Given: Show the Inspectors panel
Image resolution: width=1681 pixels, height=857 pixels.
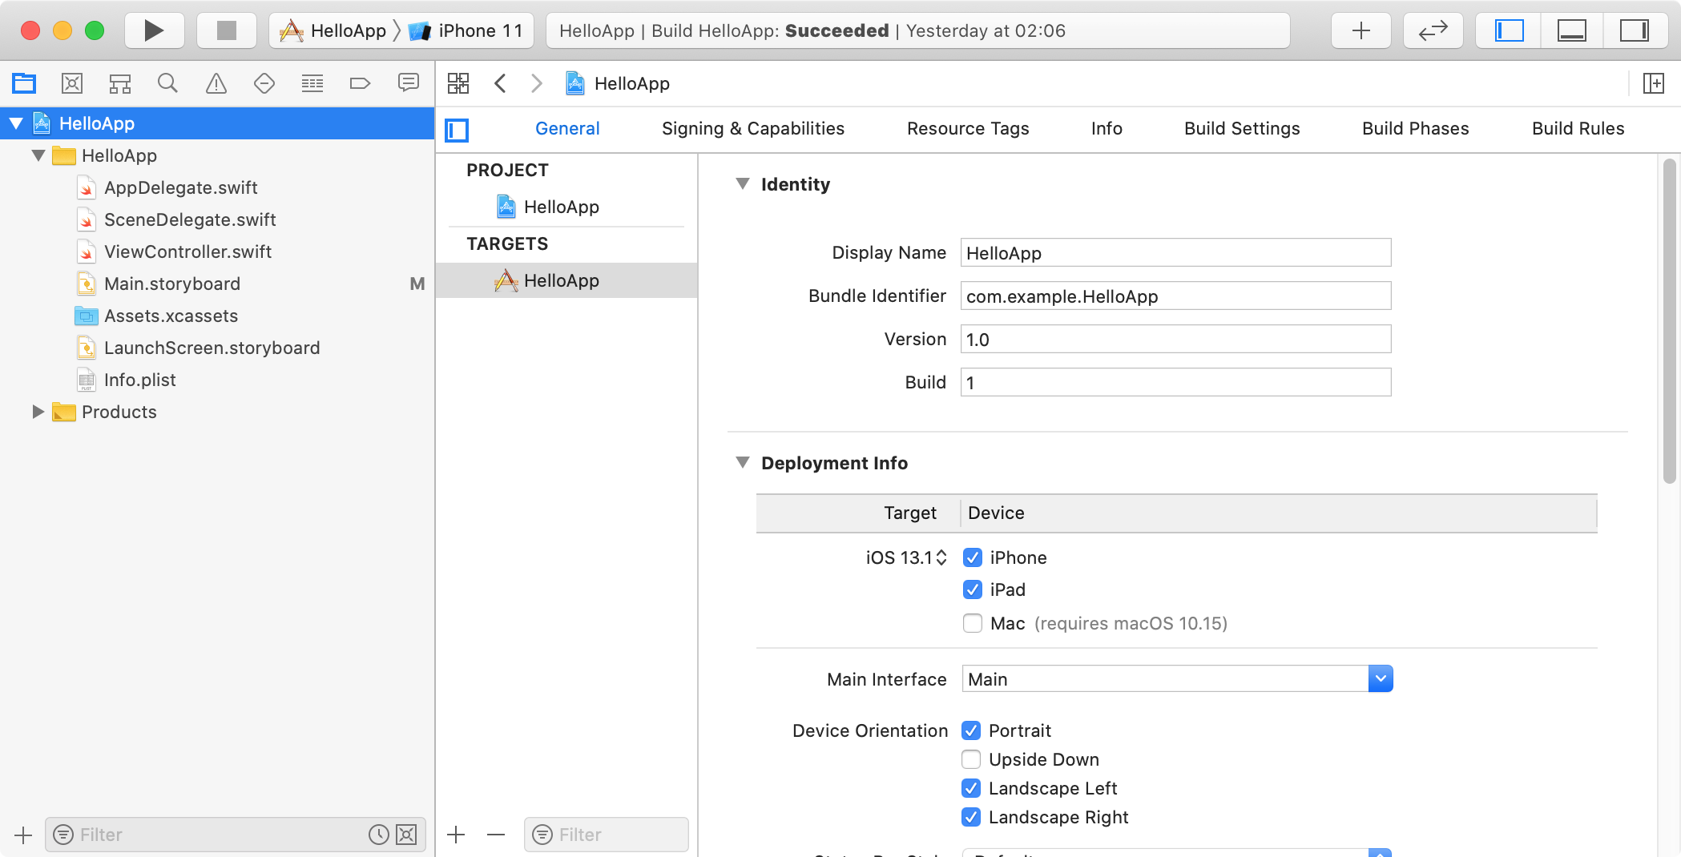Looking at the screenshot, I should point(1634,30).
